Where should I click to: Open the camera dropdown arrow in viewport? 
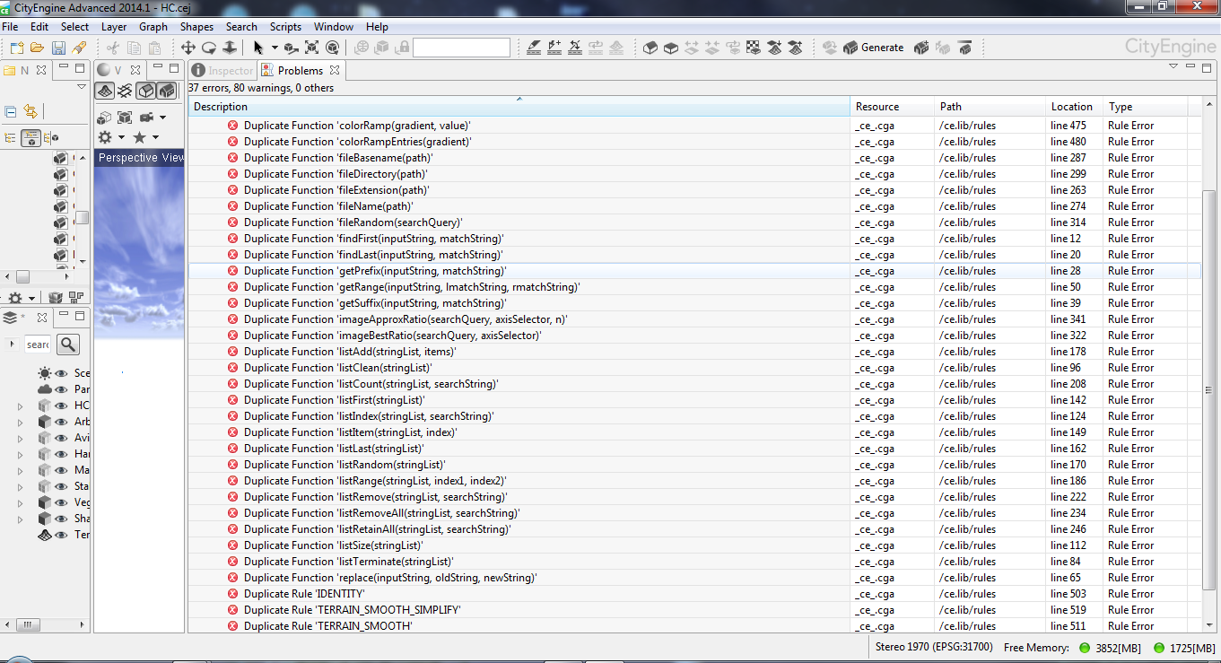point(163,118)
